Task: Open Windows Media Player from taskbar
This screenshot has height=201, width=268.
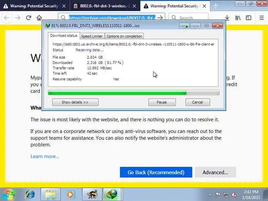Action: [70, 195]
